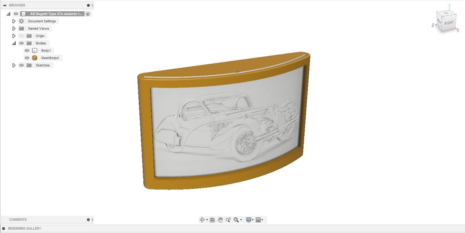Click the Display Settings monitor icon
Image resolution: width=465 pixels, height=233 pixels.
pos(249,220)
